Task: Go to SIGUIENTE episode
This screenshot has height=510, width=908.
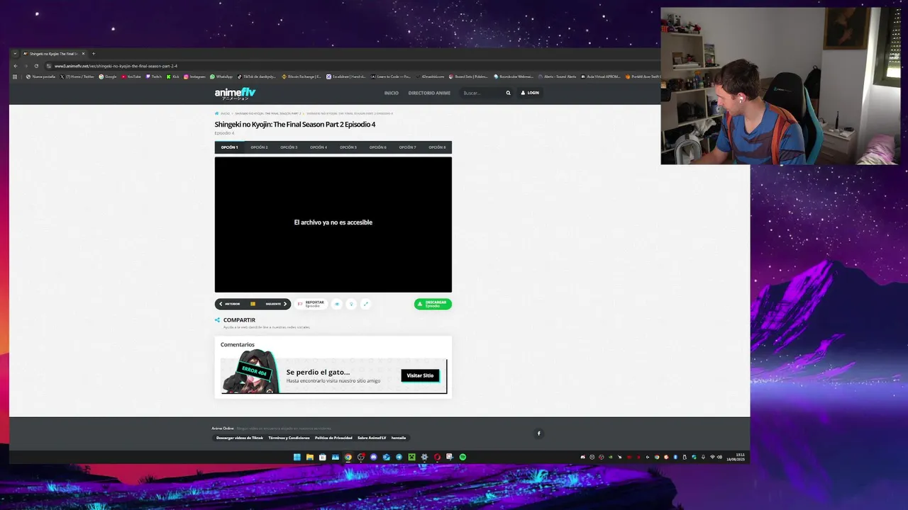Action: (x=276, y=304)
